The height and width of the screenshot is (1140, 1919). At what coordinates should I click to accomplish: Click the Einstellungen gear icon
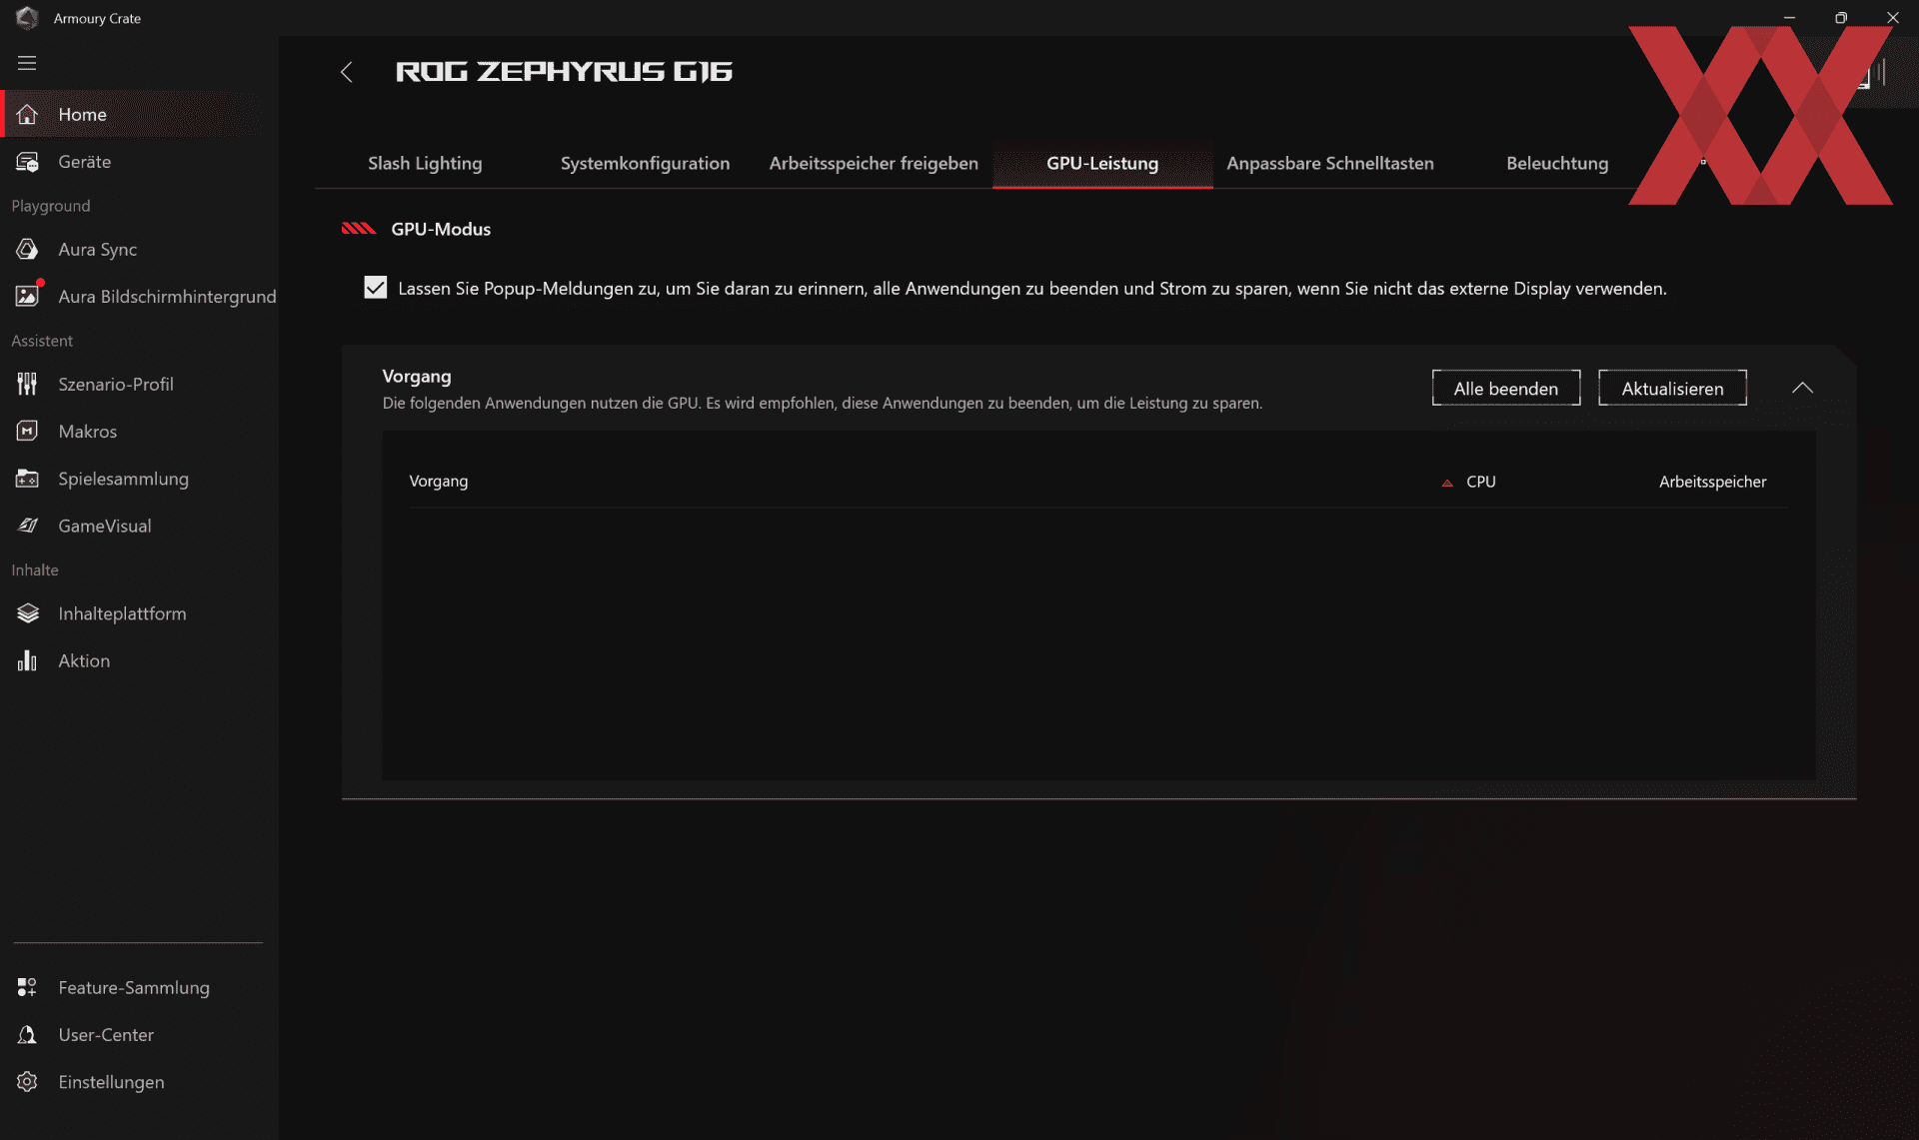[x=27, y=1082]
